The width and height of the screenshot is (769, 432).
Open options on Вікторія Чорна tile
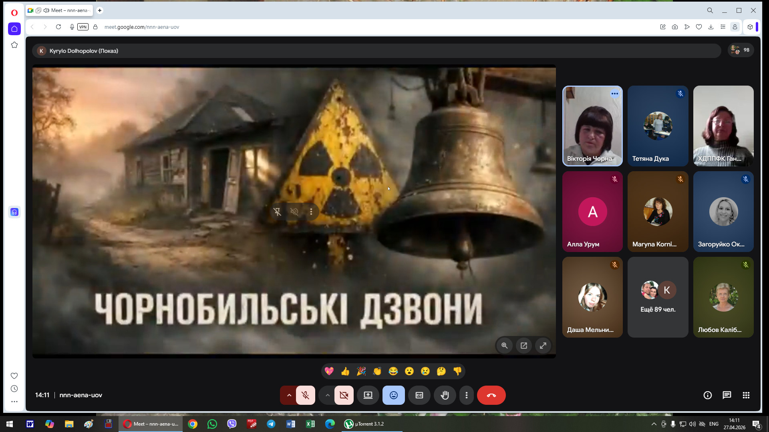614,94
